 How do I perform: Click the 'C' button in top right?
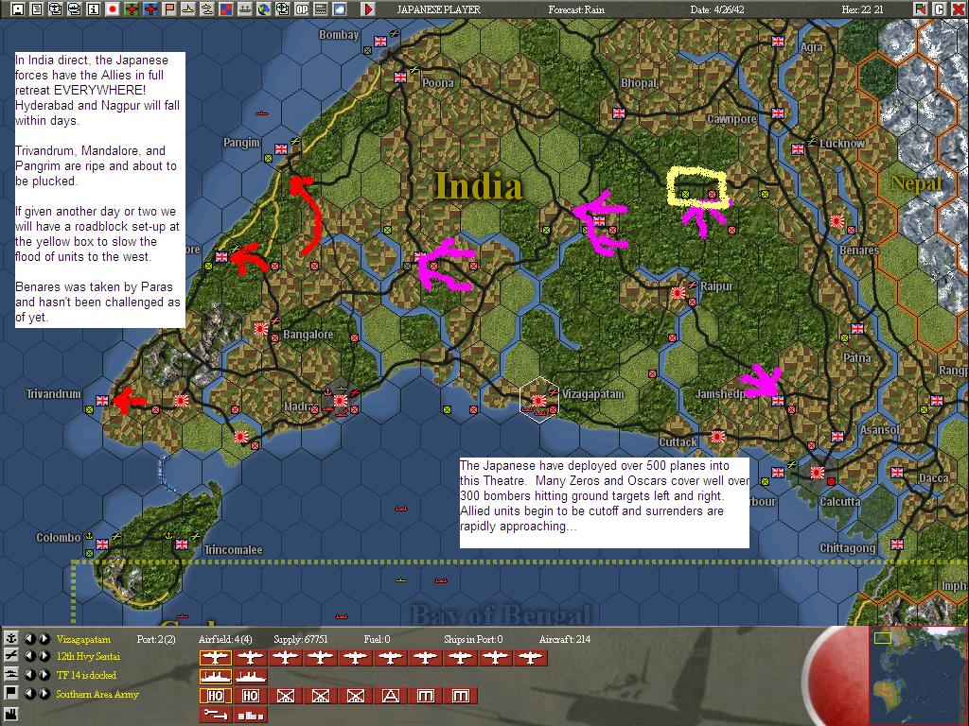[940, 9]
